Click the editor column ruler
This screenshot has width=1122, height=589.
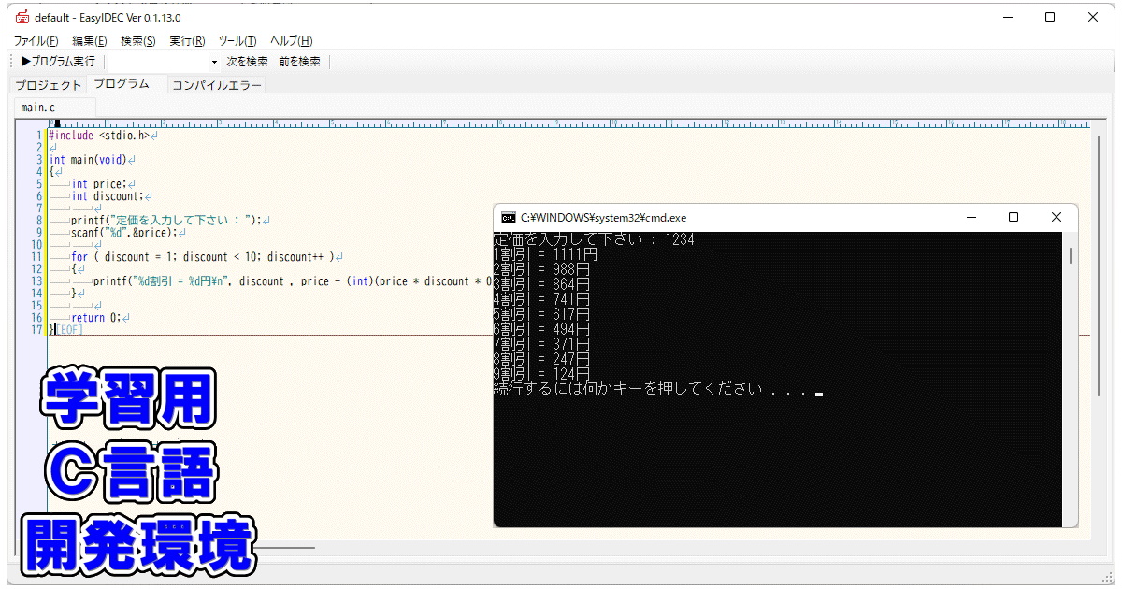click(x=568, y=123)
